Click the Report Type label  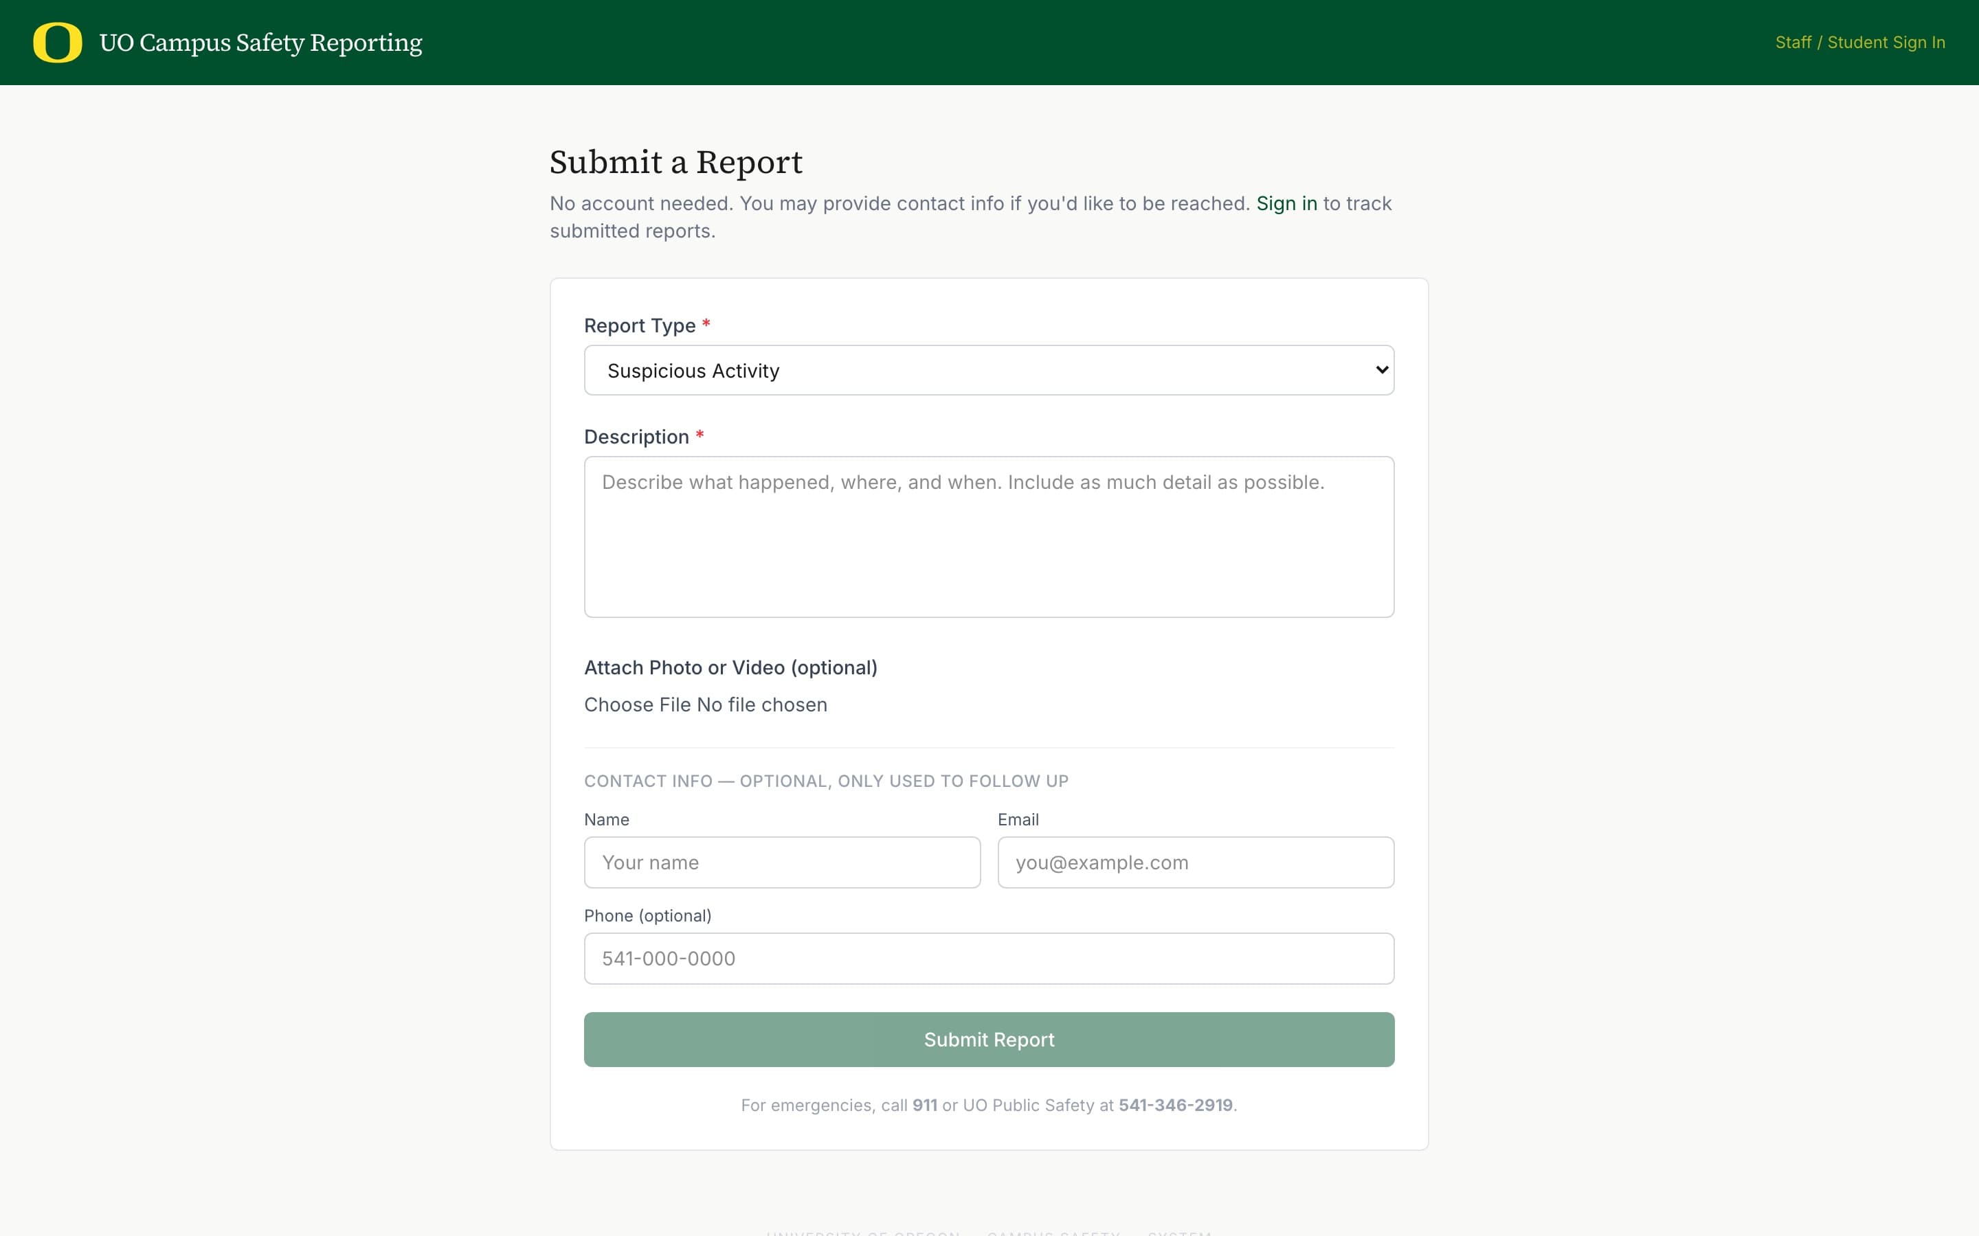click(640, 325)
